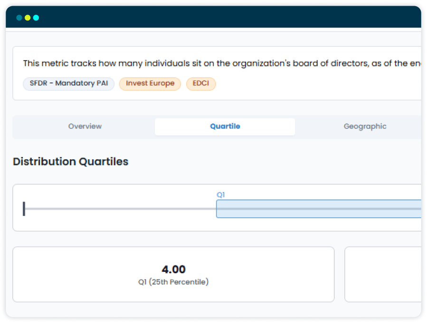Viewport: 427px width, 323px height.
Task: Click the blue Q1 quartile range bar
Action: pyautogui.click(x=319, y=209)
